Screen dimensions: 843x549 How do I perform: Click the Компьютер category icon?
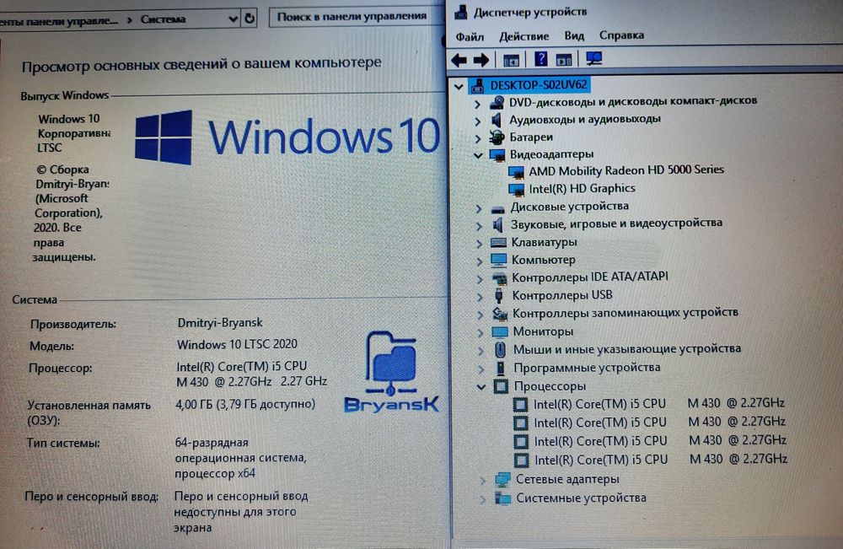tap(498, 261)
